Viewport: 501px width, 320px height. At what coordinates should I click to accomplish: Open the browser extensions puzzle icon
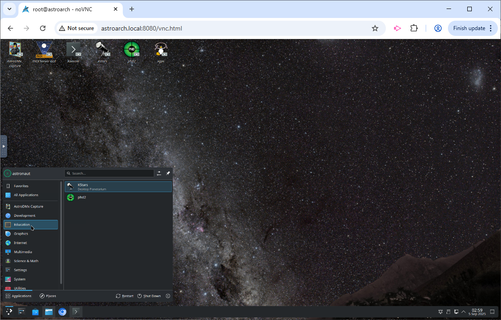pos(414,28)
